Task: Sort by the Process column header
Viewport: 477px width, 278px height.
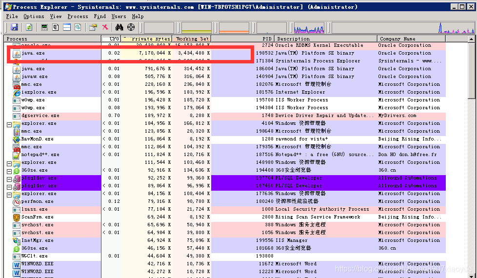Action: (x=52, y=39)
